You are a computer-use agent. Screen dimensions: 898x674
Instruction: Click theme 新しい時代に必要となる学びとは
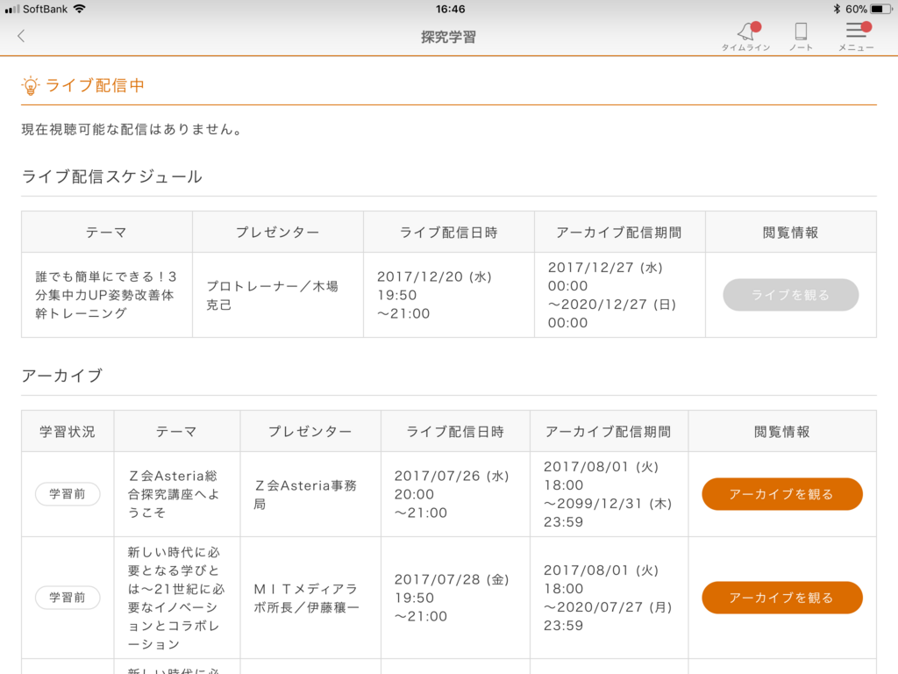(x=176, y=598)
